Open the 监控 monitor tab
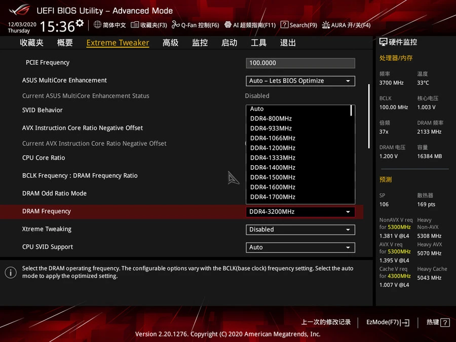Image resolution: width=456 pixels, height=342 pixels. click(x=200, y=43)
